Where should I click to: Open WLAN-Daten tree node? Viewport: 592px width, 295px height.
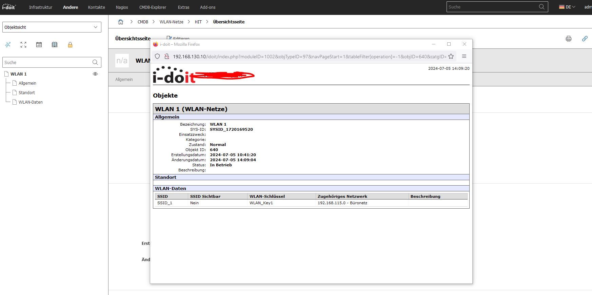tap(31, 102)
